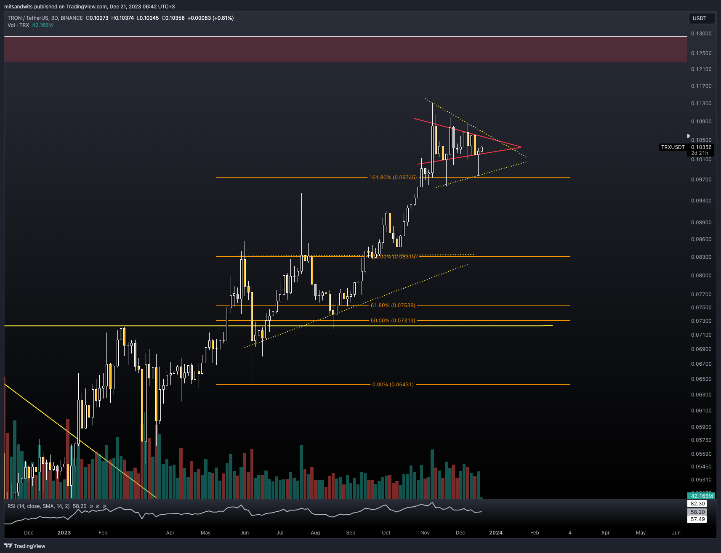Image resolution: width=721 pixels, height=553 pixels.
Task: Click the 0.13000 price axis label
Action: pyautogui.click(x=701, y=34)
